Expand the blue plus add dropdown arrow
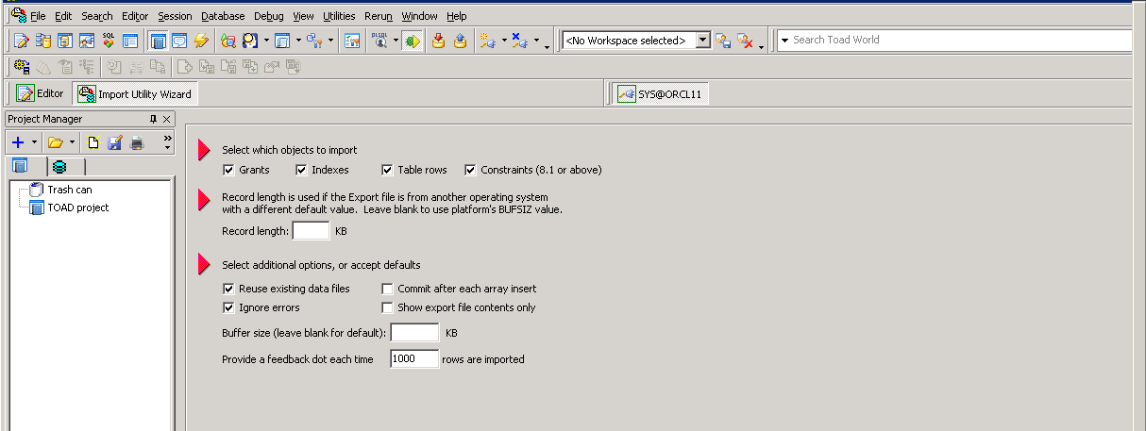The image size is (1146, 431). [35, 142]
